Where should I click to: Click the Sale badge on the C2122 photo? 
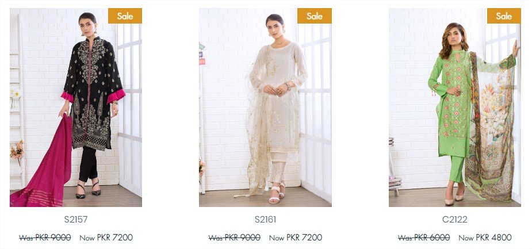coord(504,16)
